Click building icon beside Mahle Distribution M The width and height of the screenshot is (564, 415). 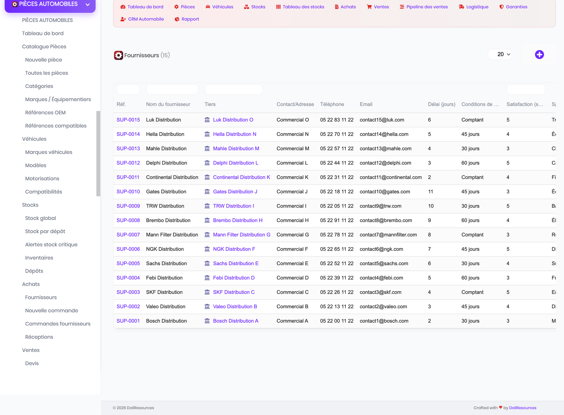pyautogui.click(x=207, y=148)
